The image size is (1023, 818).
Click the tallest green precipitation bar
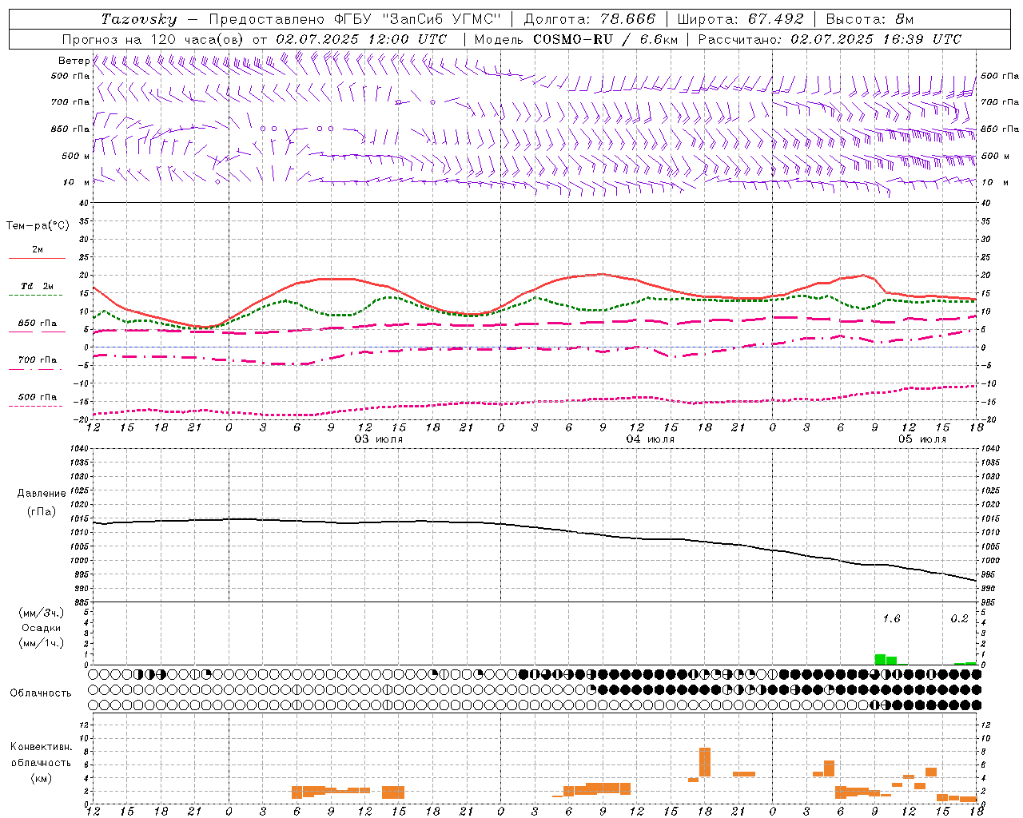pos(880,660)
